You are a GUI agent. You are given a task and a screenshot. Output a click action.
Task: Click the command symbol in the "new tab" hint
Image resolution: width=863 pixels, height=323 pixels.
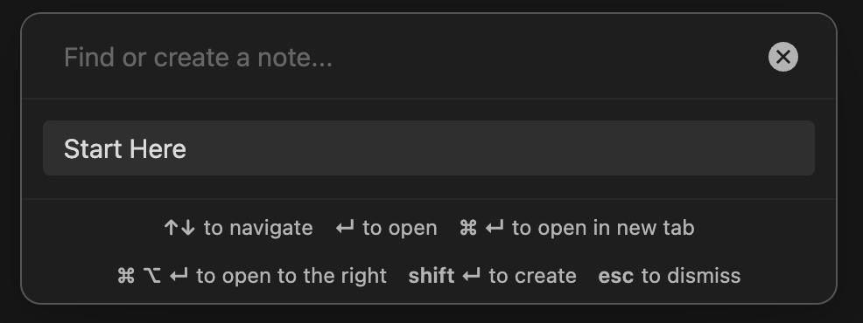pos(468,228)
